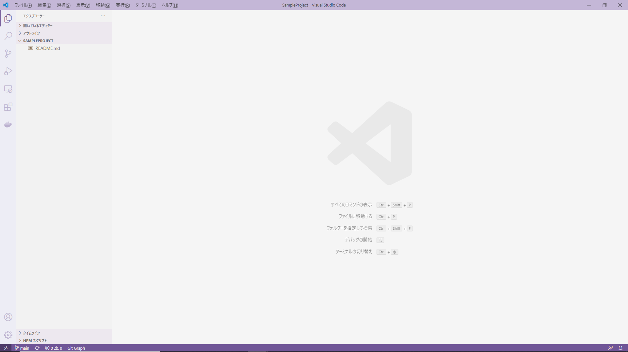
Task: Expand the NPM スクリプト section
Action: click(64, 341)
